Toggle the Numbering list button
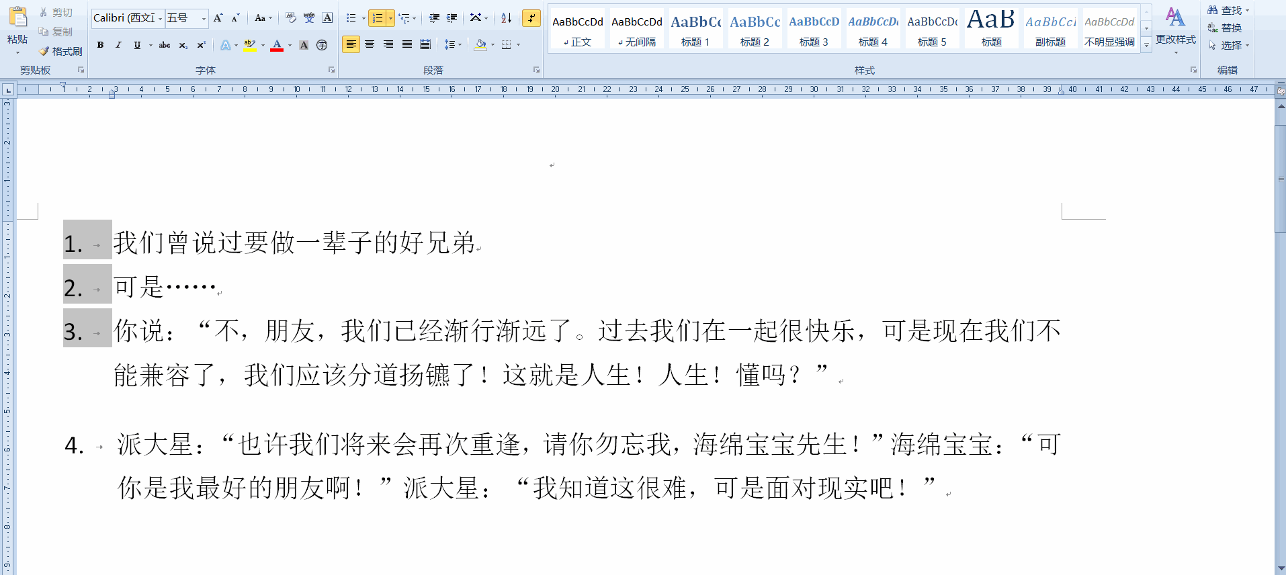 tap(378, 18)
